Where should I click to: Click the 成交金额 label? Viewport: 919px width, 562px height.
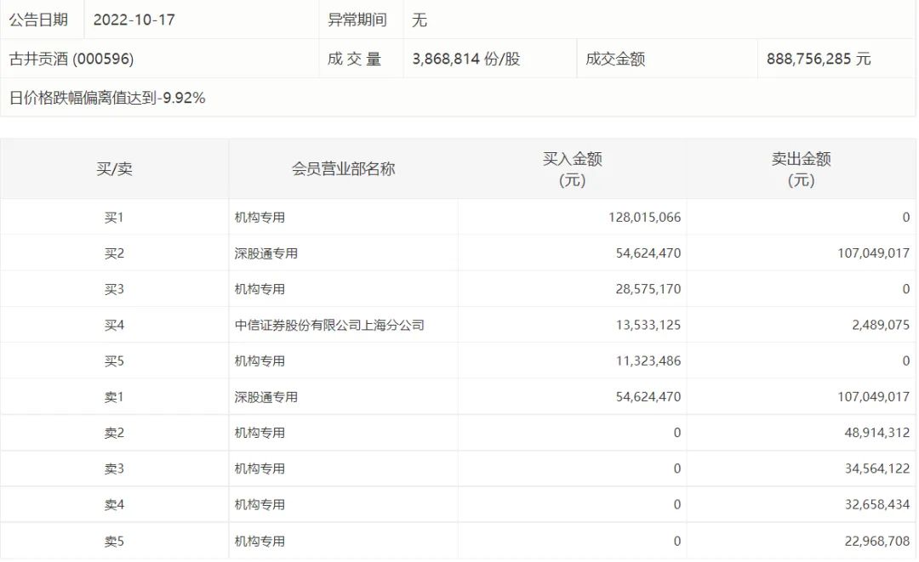(615, 59)
